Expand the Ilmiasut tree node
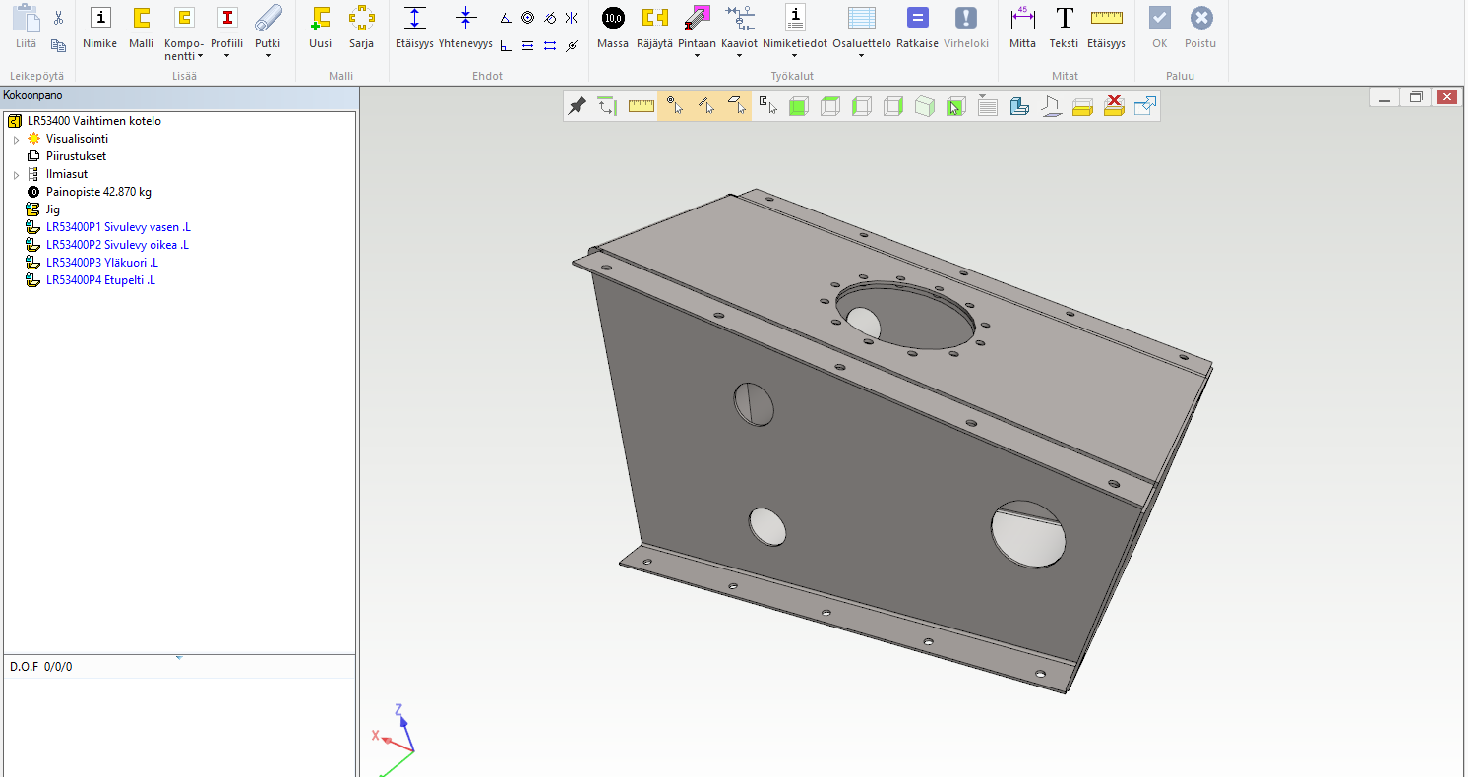The height and width of the screenshot is (777, 1468). click(16, 175)
